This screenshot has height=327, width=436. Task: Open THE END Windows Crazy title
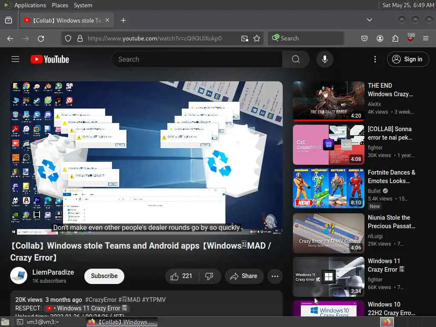(390, 90)
